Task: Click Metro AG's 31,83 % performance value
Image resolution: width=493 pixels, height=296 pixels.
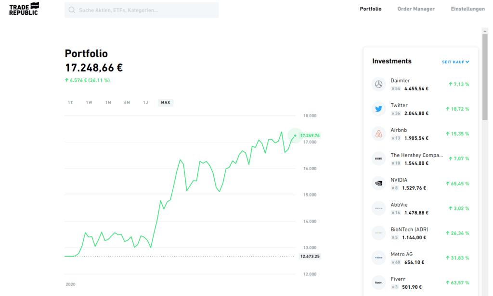Action: [x=457, y=258]
